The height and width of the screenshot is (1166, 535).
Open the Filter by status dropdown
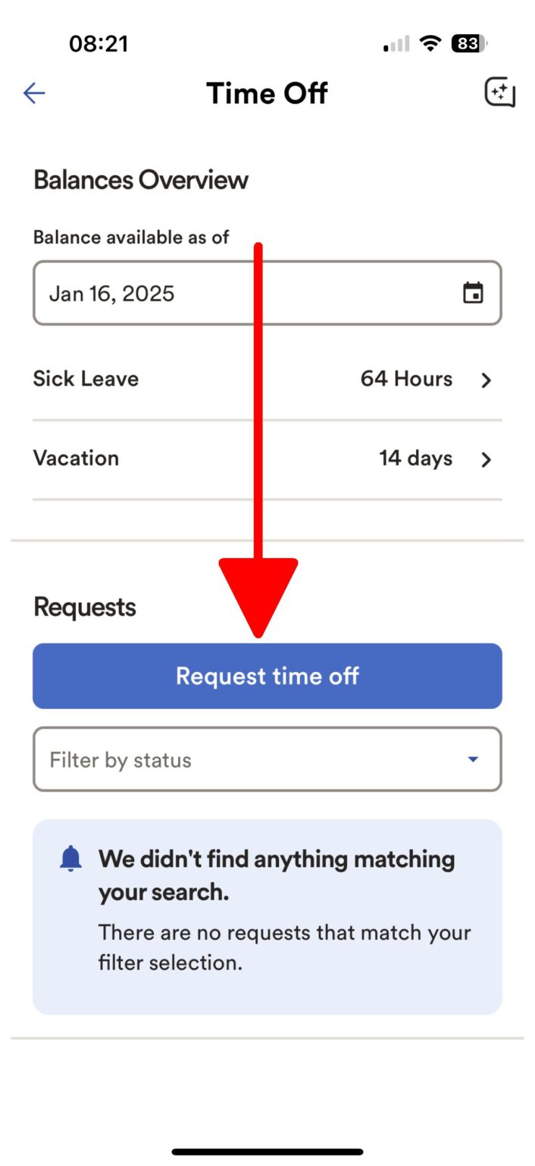[x=267, y=760]
